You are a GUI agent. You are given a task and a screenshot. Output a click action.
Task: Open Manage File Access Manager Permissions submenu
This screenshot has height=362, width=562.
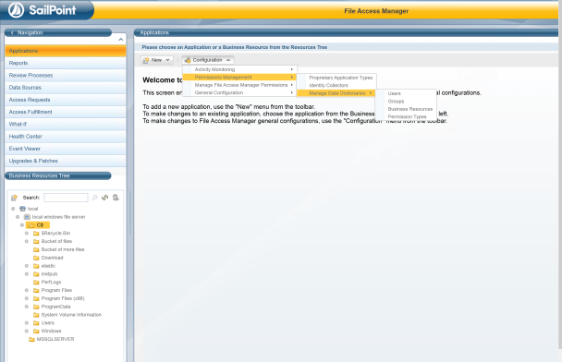239,85
